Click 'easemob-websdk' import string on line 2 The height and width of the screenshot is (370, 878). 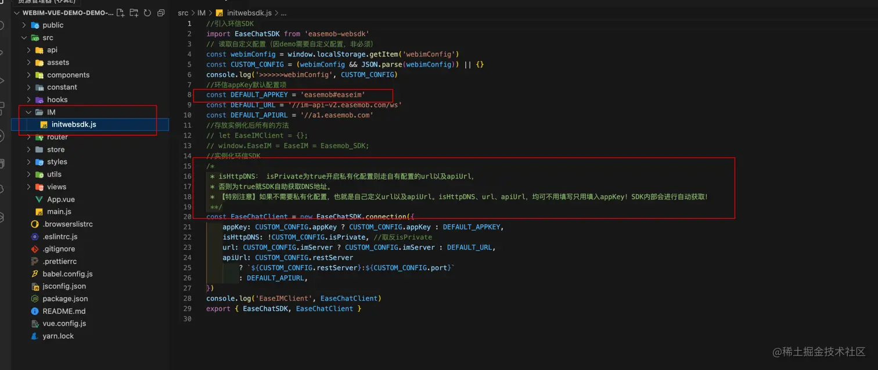[337, 34]
